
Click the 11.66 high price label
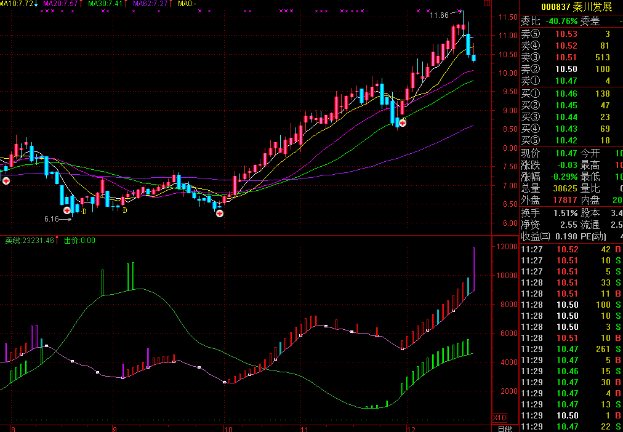click(439, 15)
